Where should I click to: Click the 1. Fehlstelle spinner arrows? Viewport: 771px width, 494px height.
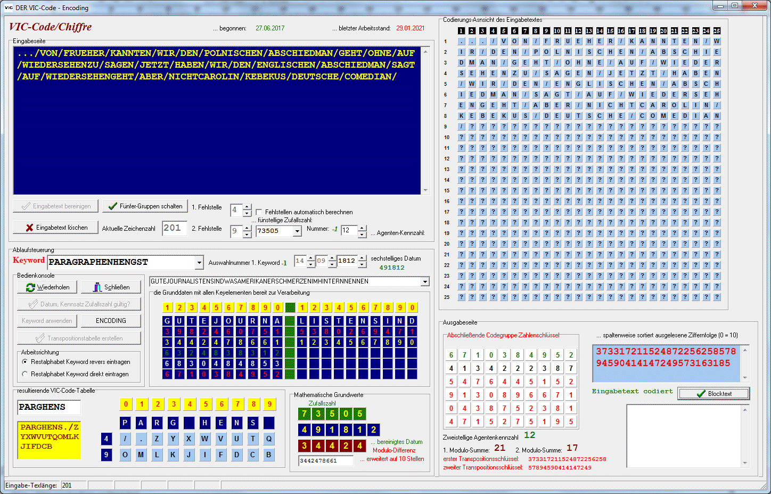(x=247, y=210)
